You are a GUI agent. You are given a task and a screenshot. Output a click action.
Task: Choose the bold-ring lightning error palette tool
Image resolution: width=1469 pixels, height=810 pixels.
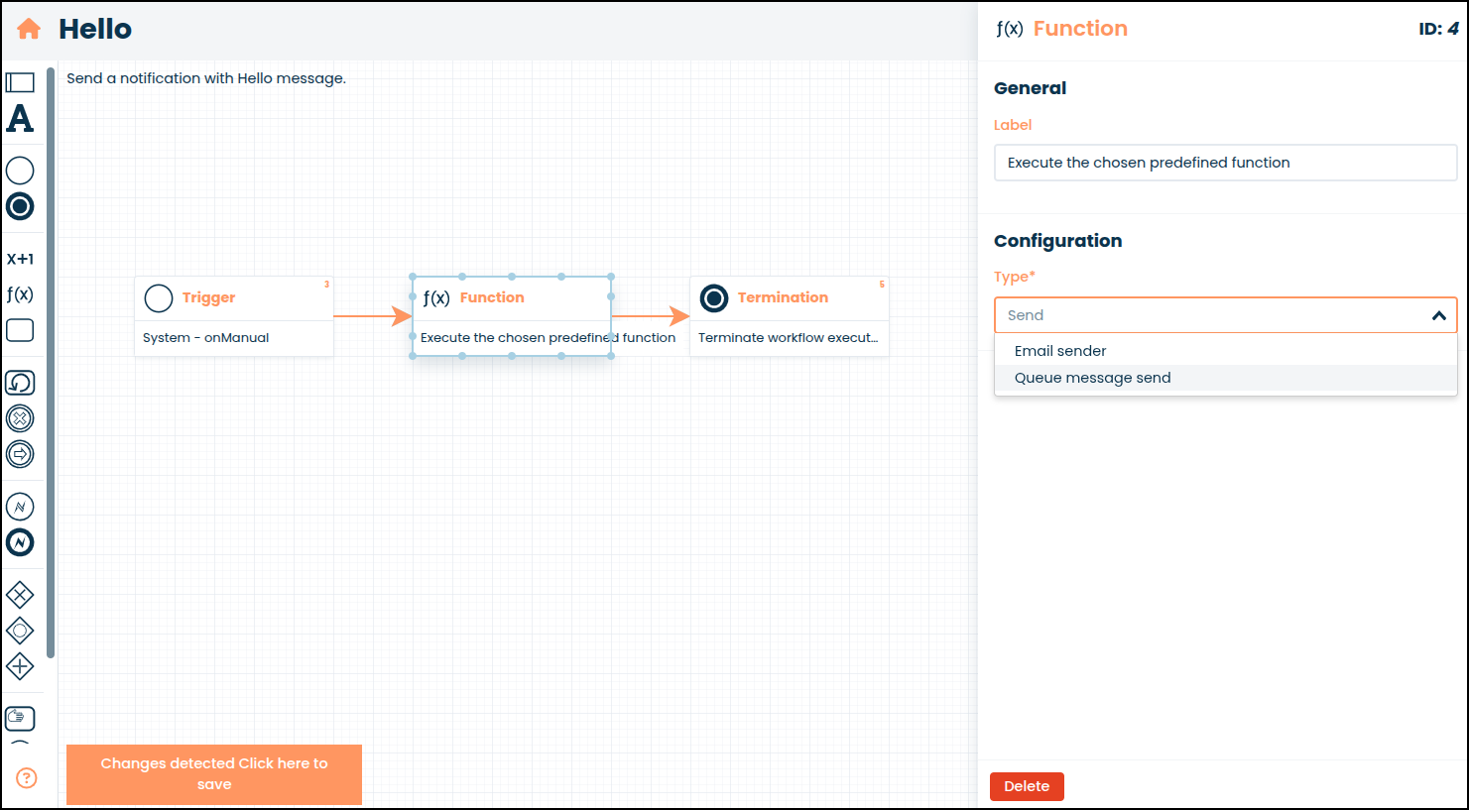click(20, 542)
